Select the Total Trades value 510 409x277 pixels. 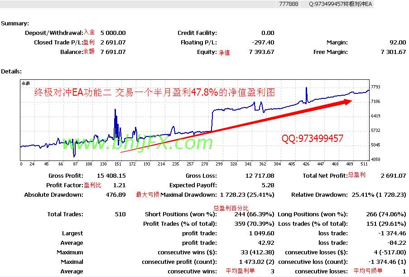(x=120, y=214)
